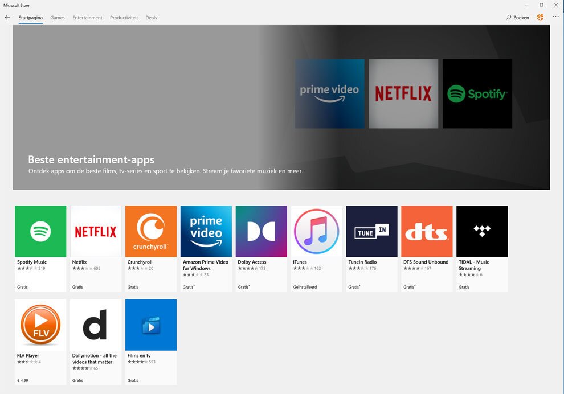
Task: Click the Beste entertainment-apps heading
Action: coord(91,159)
